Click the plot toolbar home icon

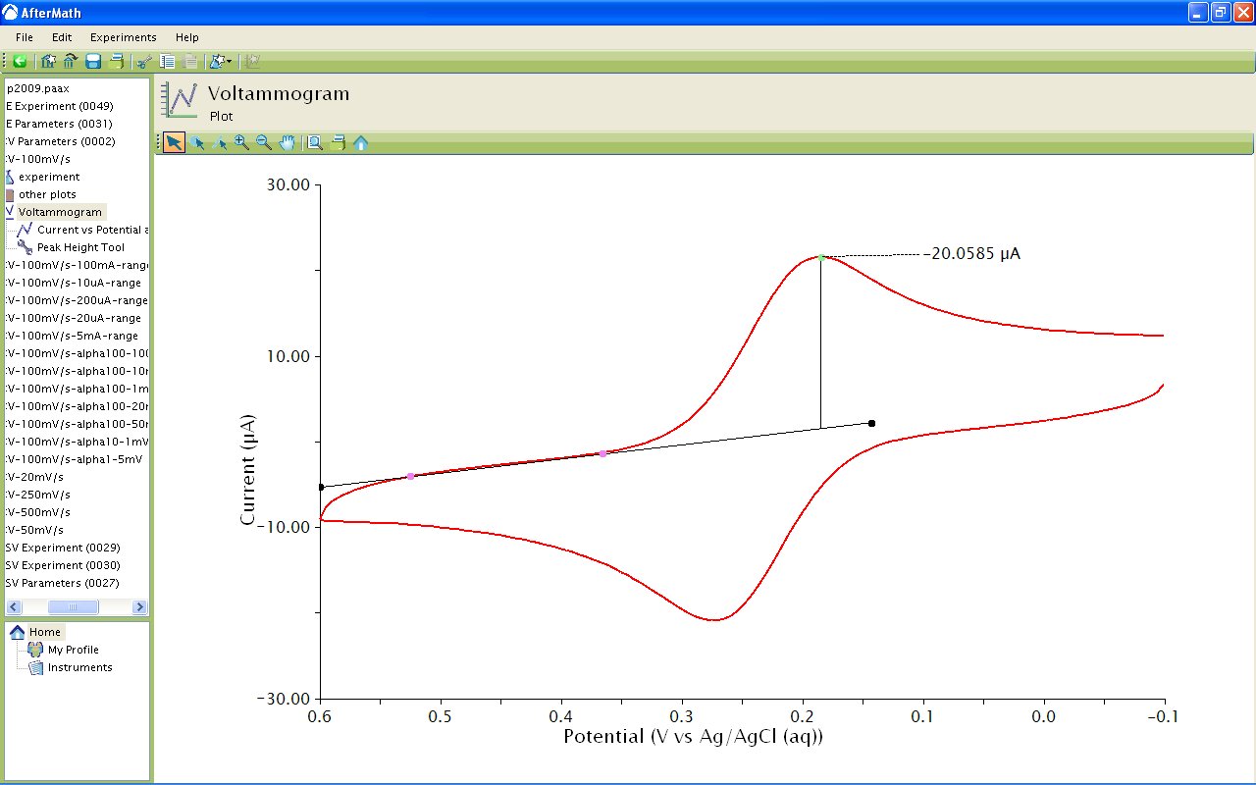pos(360,142)
